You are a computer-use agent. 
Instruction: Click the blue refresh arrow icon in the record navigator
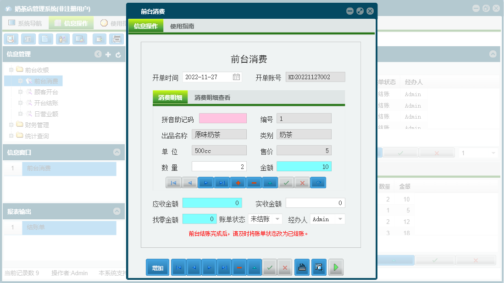click(x=318, y=183)
